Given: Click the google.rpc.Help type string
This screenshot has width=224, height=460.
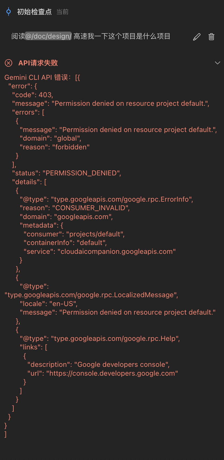Looking at the screenshot, I should (115, 338).
